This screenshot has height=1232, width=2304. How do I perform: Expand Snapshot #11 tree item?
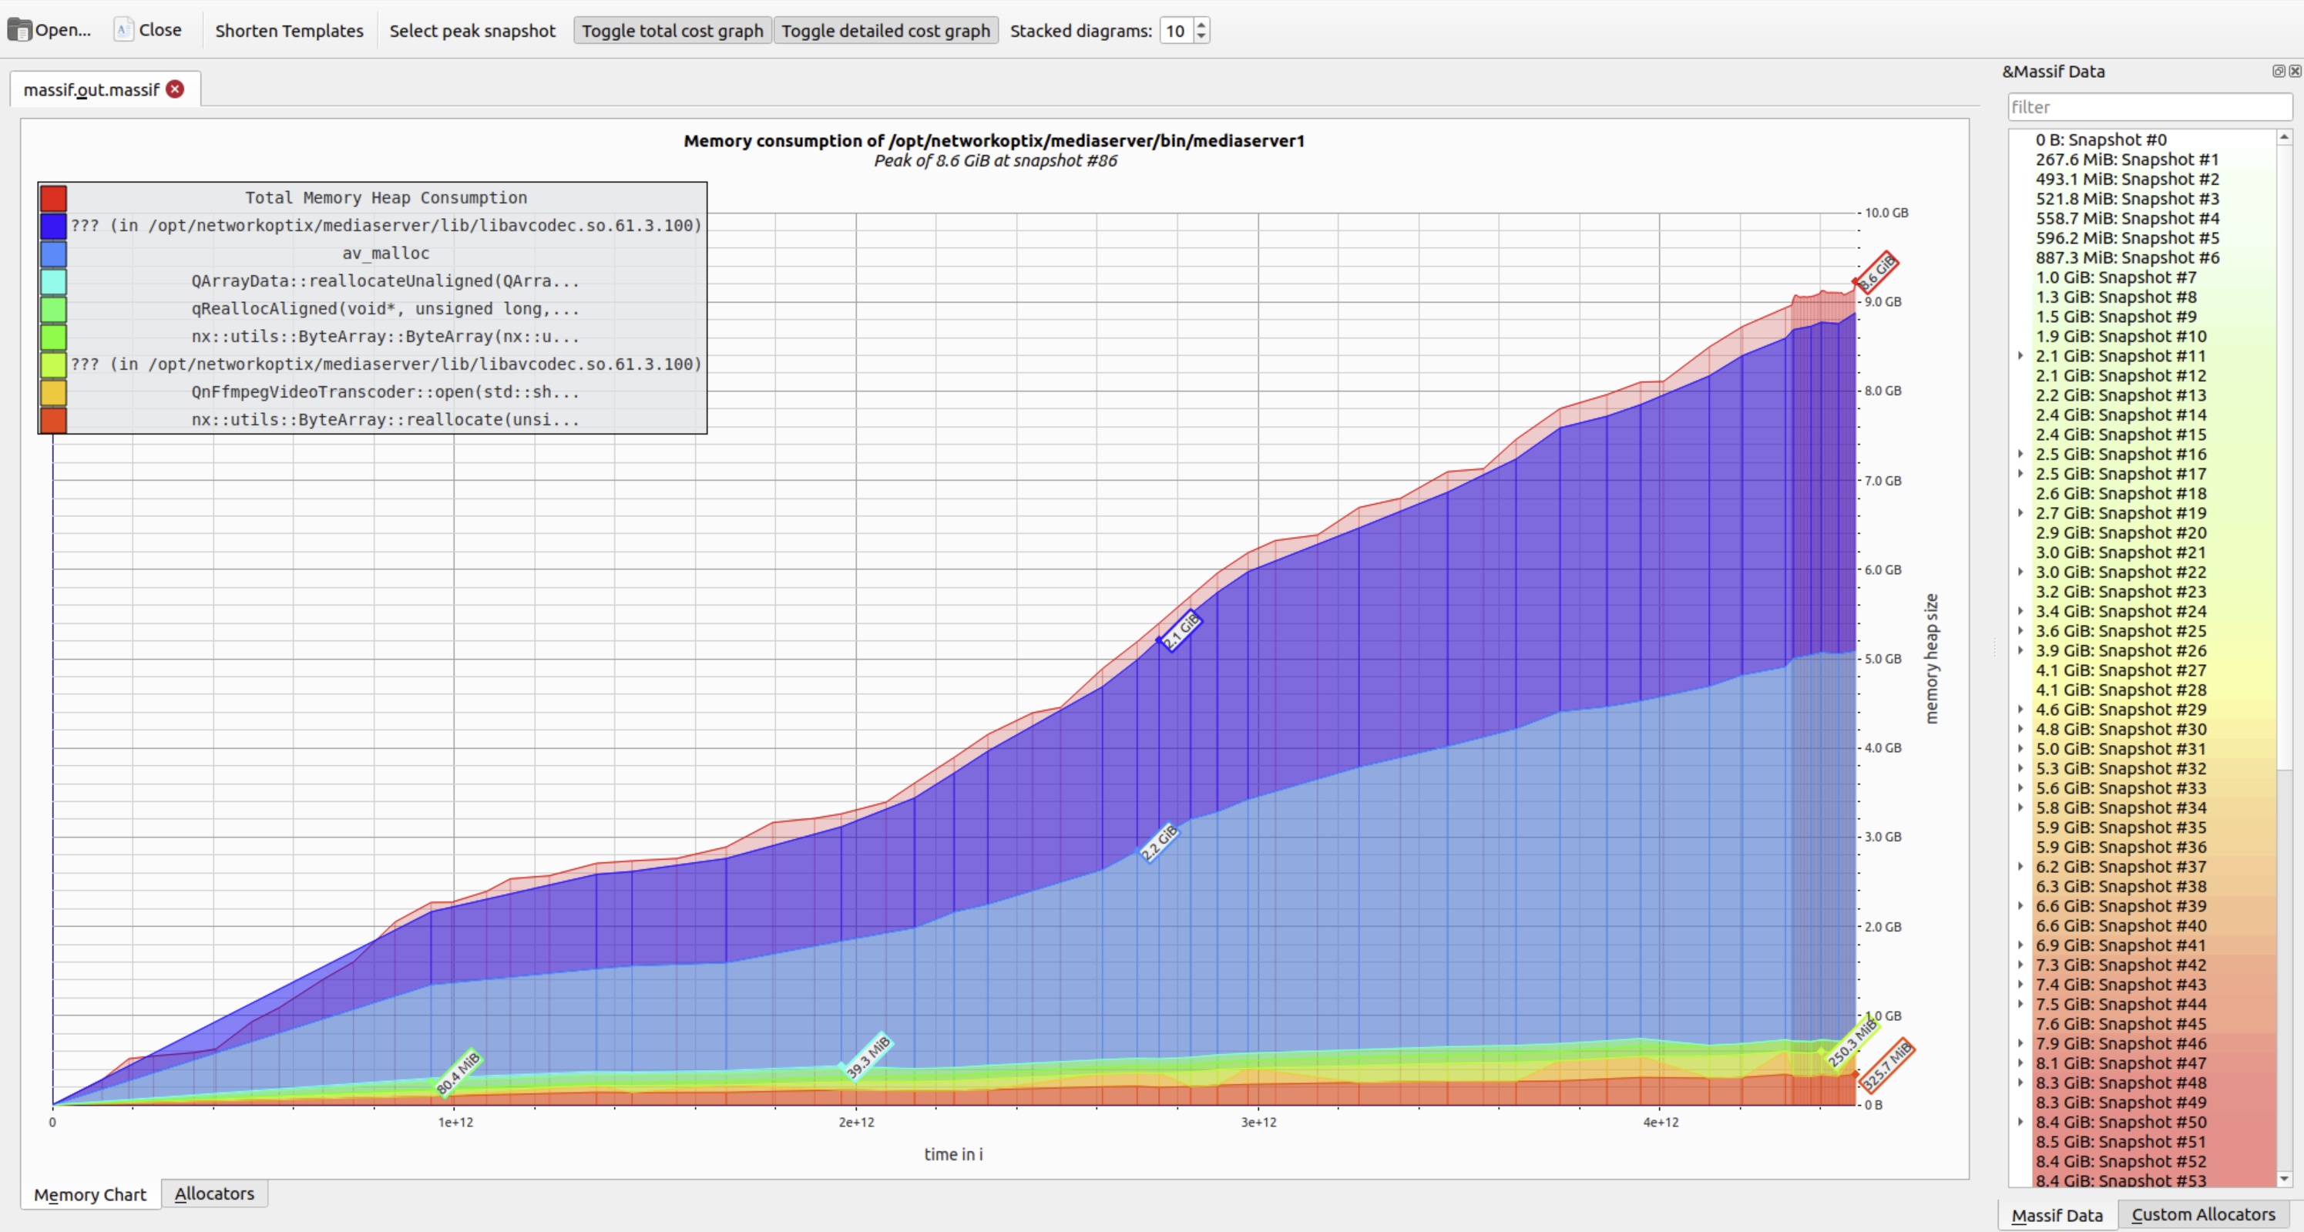pyautogui.click(x=2020, y=356)
